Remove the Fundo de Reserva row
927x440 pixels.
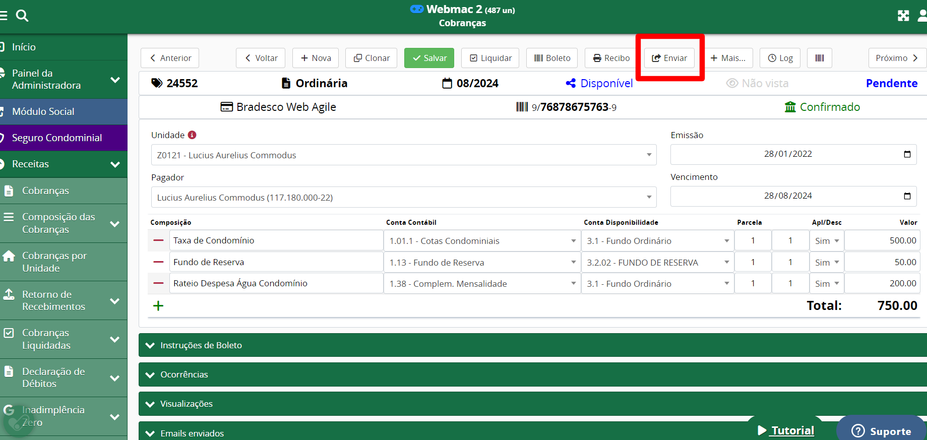point(158,262)
